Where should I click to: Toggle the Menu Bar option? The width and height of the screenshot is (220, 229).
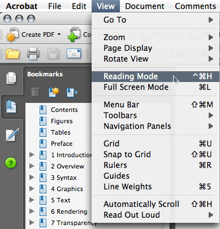156,105
